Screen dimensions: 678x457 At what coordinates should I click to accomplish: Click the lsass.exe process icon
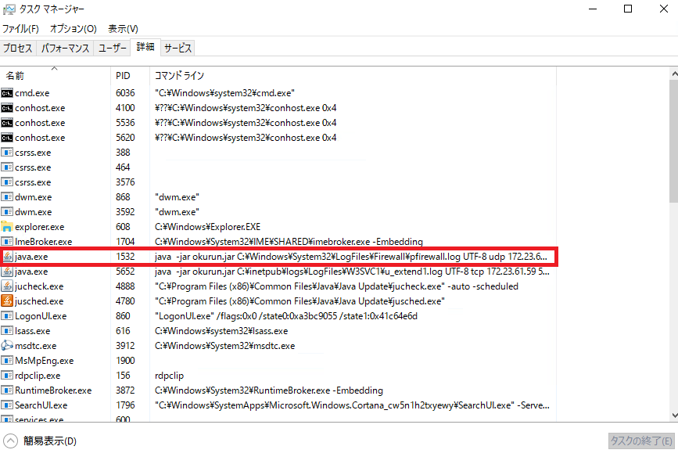[x=7, y=331]
